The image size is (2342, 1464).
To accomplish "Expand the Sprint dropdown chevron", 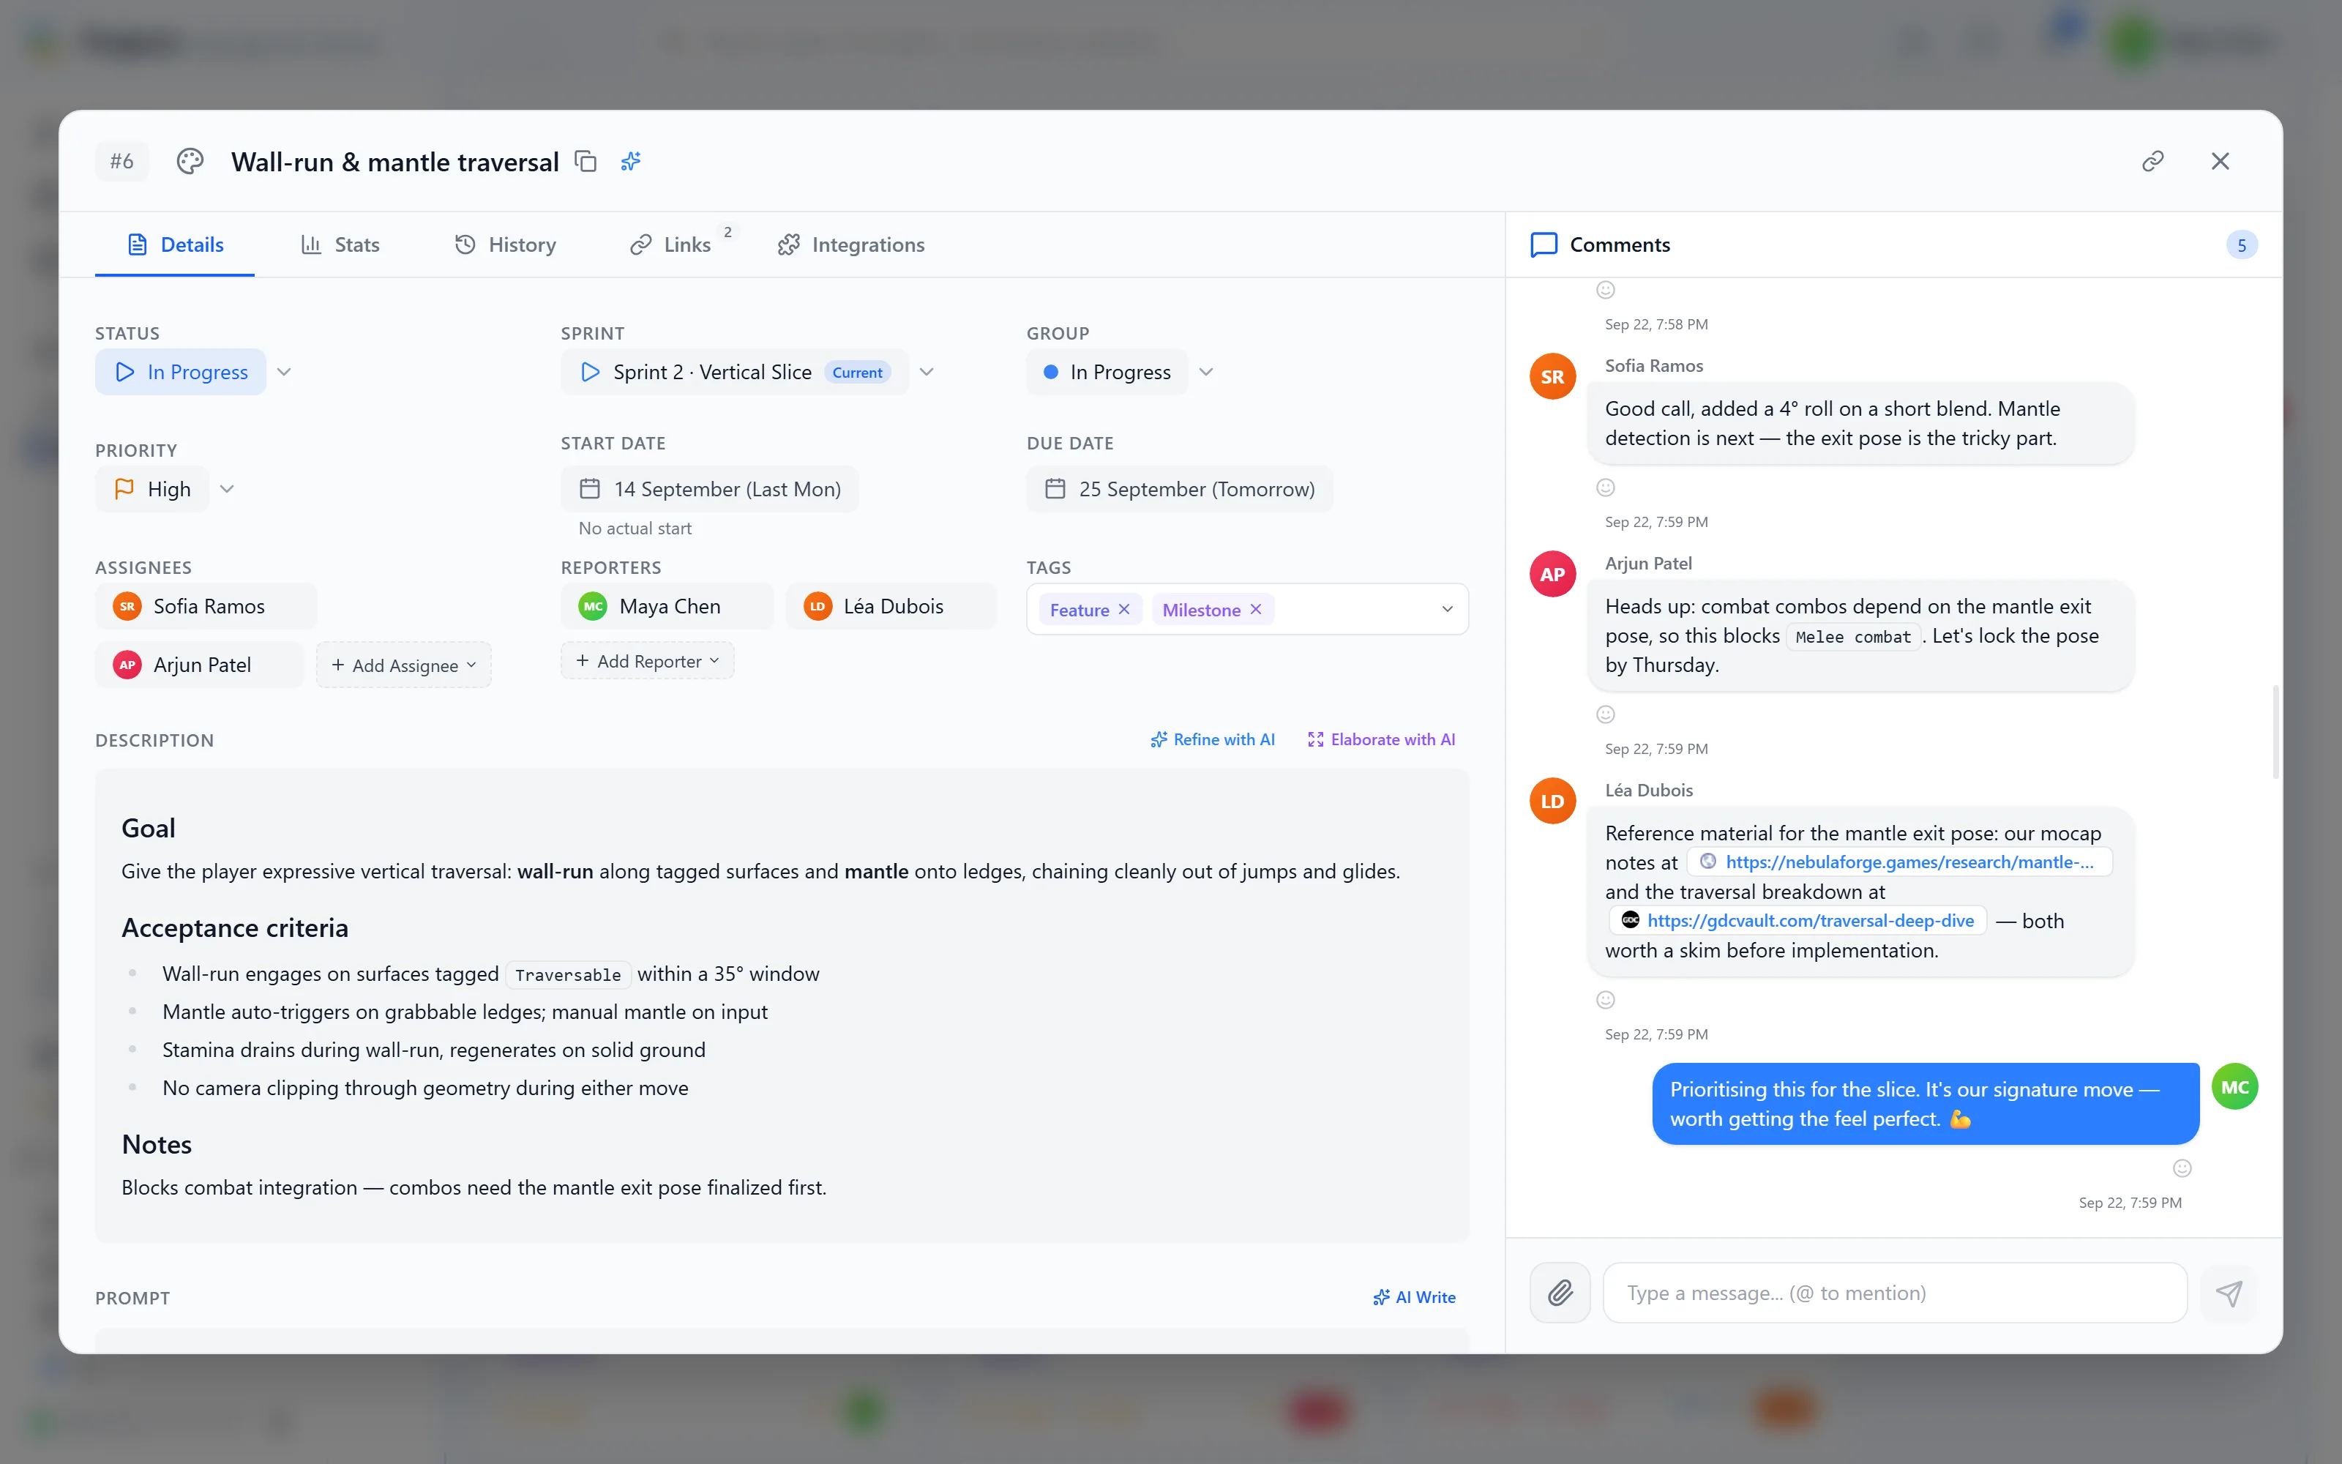I will pos(927,372).
